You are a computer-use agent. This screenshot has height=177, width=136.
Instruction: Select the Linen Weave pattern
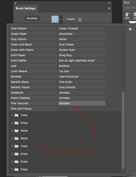pyautogui.click(x=33, y=71)
